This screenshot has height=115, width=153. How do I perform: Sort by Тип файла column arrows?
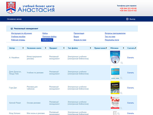click(90, 48)
